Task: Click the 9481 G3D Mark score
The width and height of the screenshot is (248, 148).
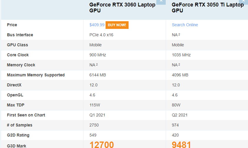Action: coord(181,144)
